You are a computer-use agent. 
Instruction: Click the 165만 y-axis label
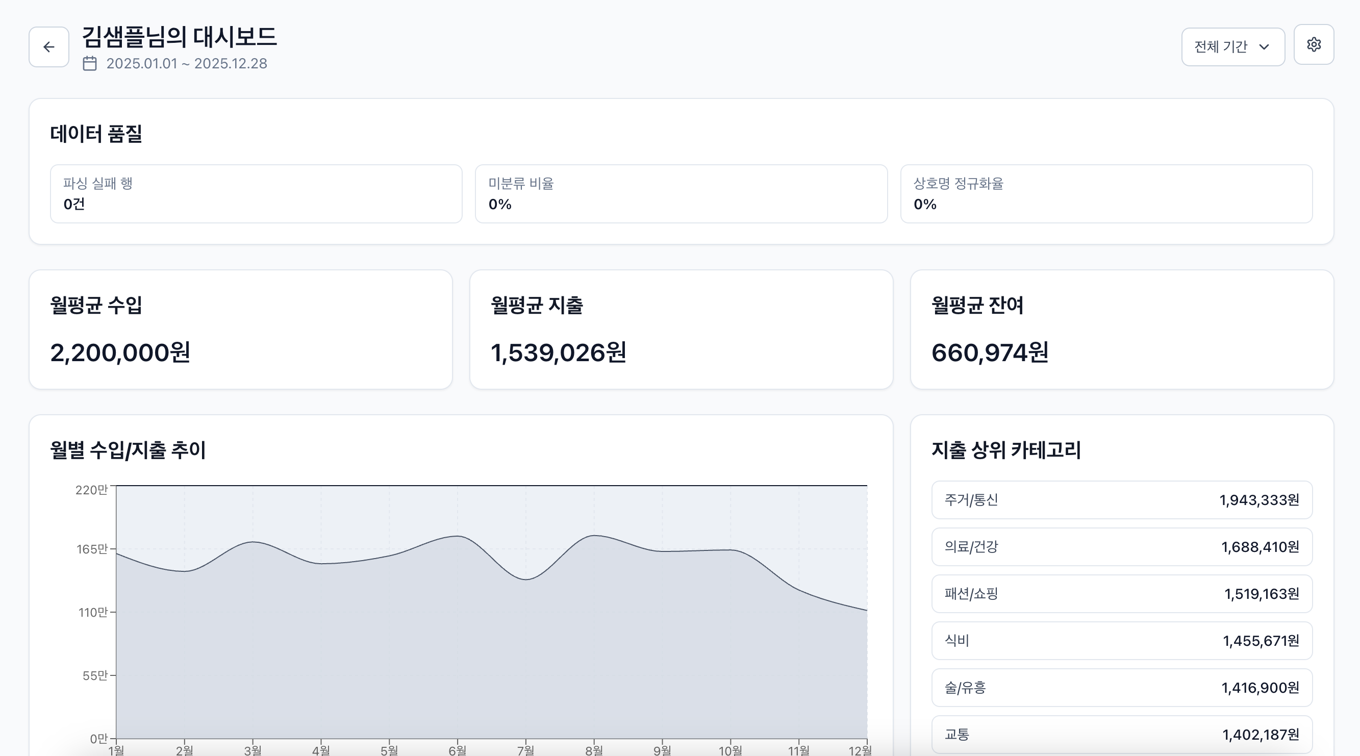(92, 549)
